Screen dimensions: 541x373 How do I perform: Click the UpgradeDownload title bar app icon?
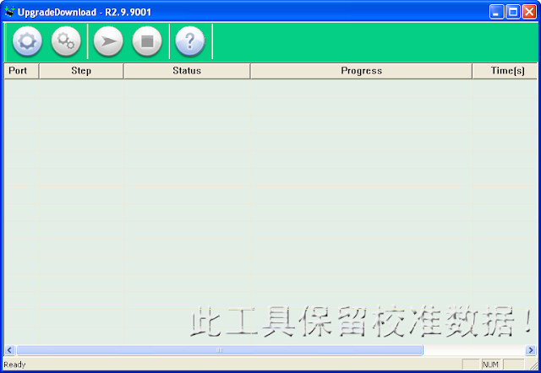9,12
